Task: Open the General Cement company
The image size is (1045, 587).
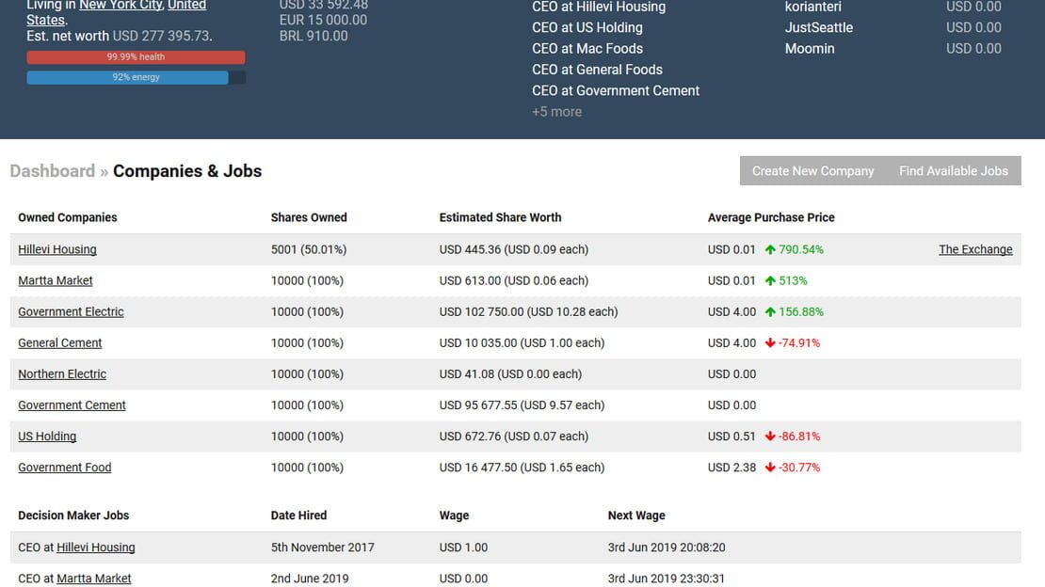Action: (x=60, y=343)
